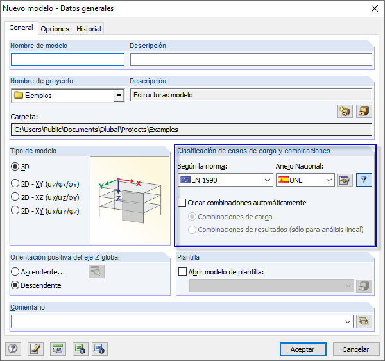This screenshot has height=361, width=385.
Task: Open the help question mark button
Action: pyautogui.click(x=13, y=349)
